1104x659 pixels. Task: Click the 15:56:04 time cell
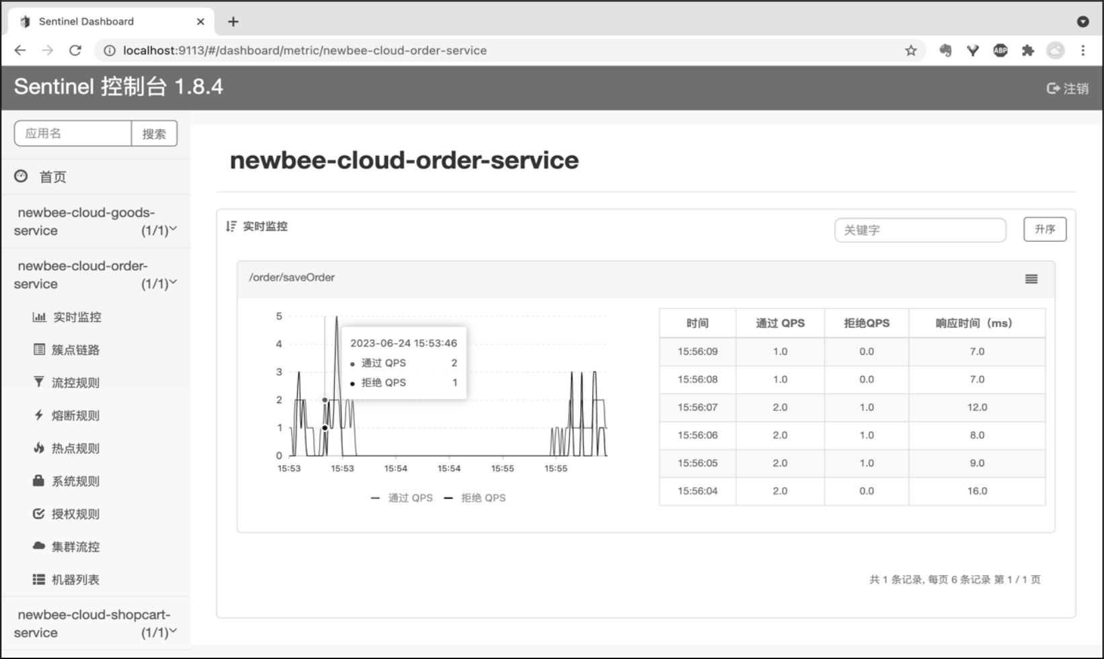(698, 491)
